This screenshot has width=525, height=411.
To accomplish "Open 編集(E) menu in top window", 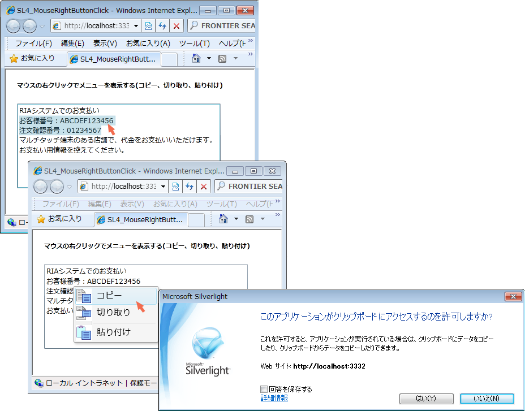I will click(72, 43).
